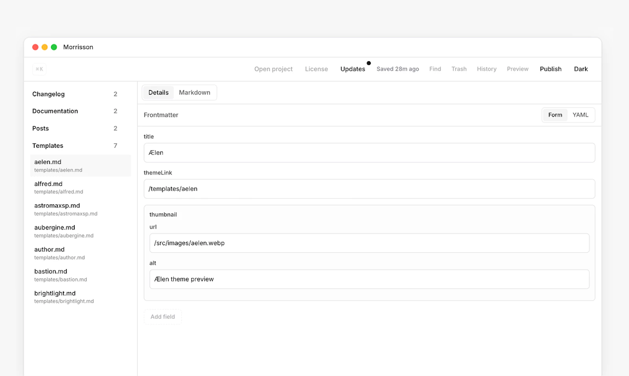The width and height of the screenshot is (629, 376).
Task: Click the Publish button
Action: pyautogui.click(x=551, y=69)
